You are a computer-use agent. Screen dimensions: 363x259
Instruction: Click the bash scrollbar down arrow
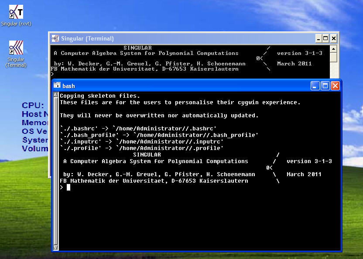coord(56,247)
